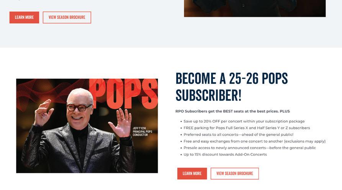Viewport: 342px width, 190px height.
Task: Click the dark cropped photo in the gray section
Action: coord(255,8)
